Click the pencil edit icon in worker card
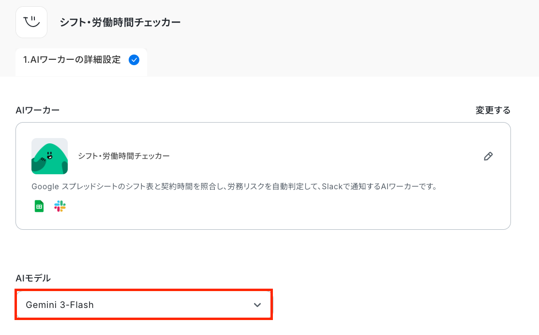539x335 pixels. point(488,156)
